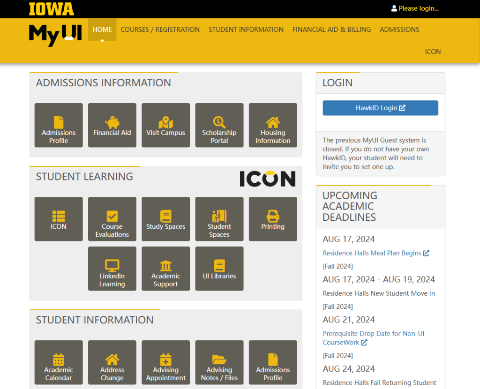Click the 'Residence Halls New Student Move In' text
The image size is (480, 389).
(x=379, y=293)
